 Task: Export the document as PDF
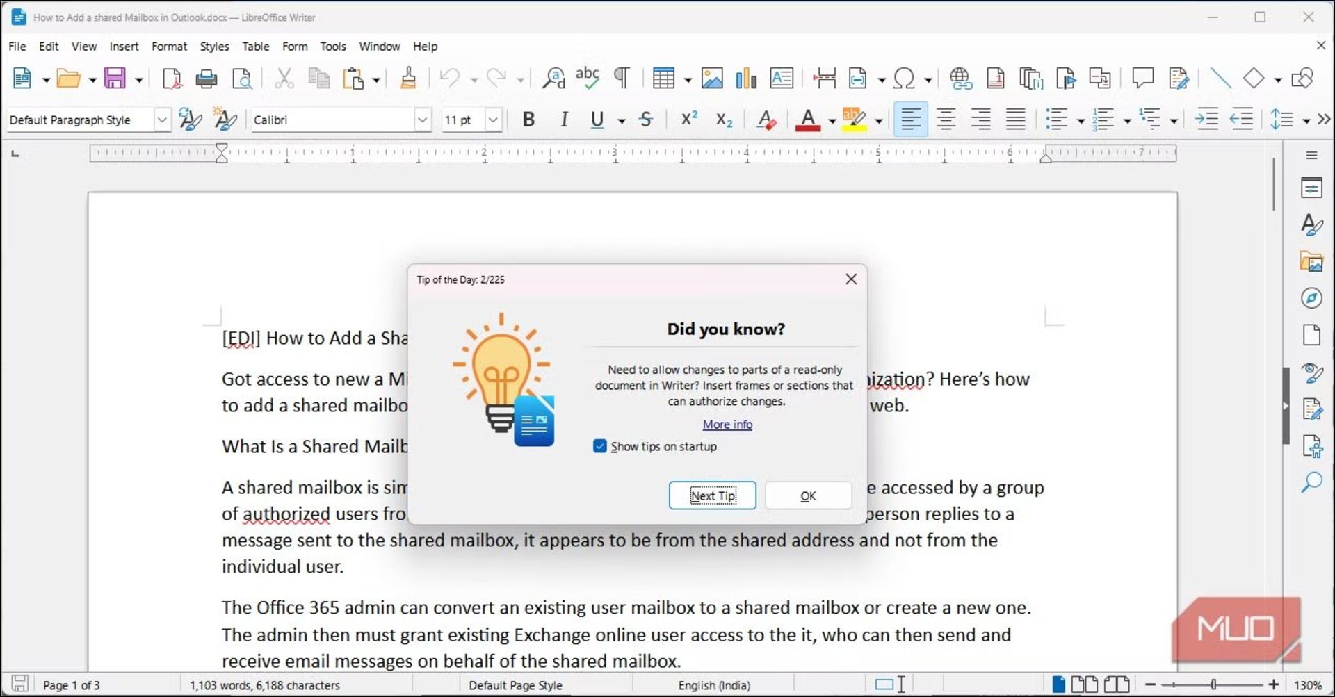[171, 79]
